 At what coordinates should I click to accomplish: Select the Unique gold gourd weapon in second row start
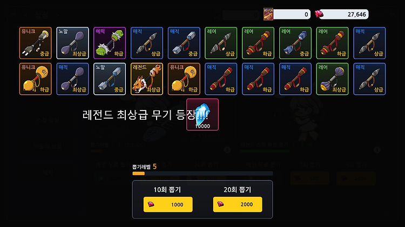click(36, 79)
